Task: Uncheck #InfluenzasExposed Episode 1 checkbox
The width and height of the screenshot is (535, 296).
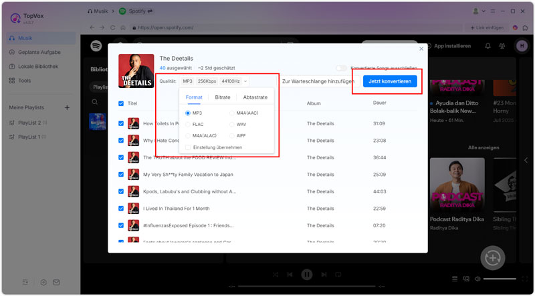Action: [121, 225]
